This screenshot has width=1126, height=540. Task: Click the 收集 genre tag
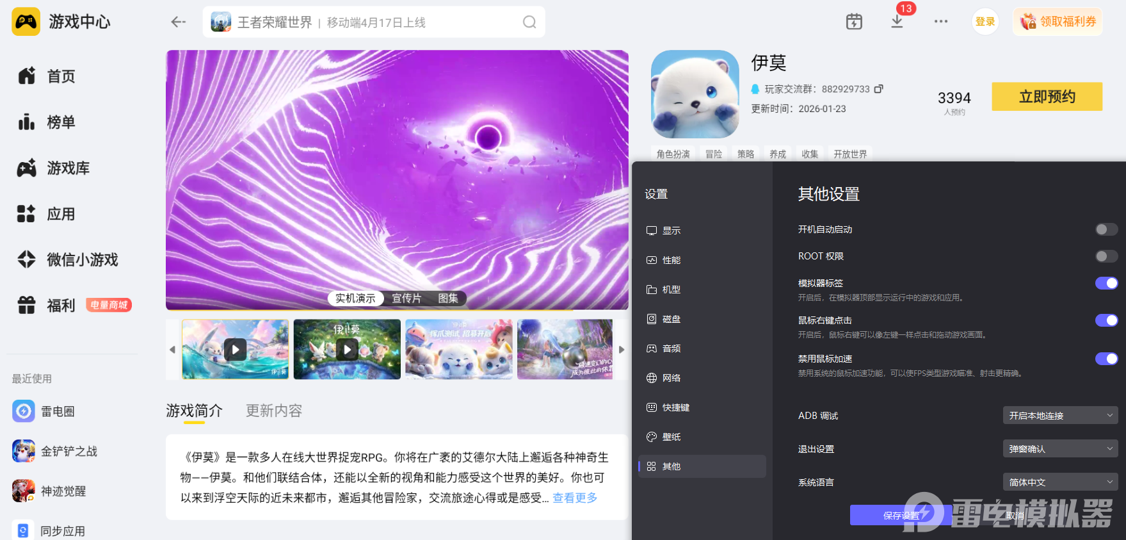pos(810,154)
